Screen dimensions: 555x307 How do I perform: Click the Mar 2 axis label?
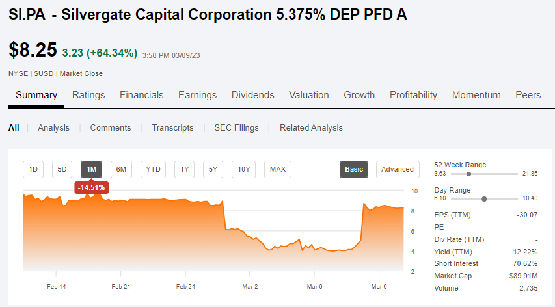pos(250,286)
